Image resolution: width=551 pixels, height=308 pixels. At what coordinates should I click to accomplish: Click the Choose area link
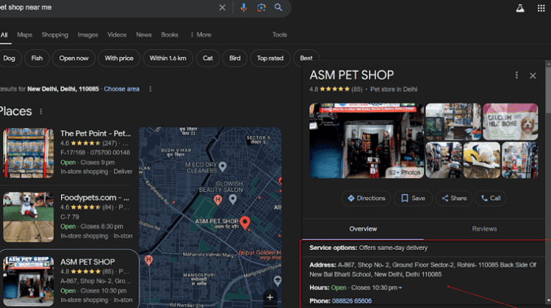(121, 89)
